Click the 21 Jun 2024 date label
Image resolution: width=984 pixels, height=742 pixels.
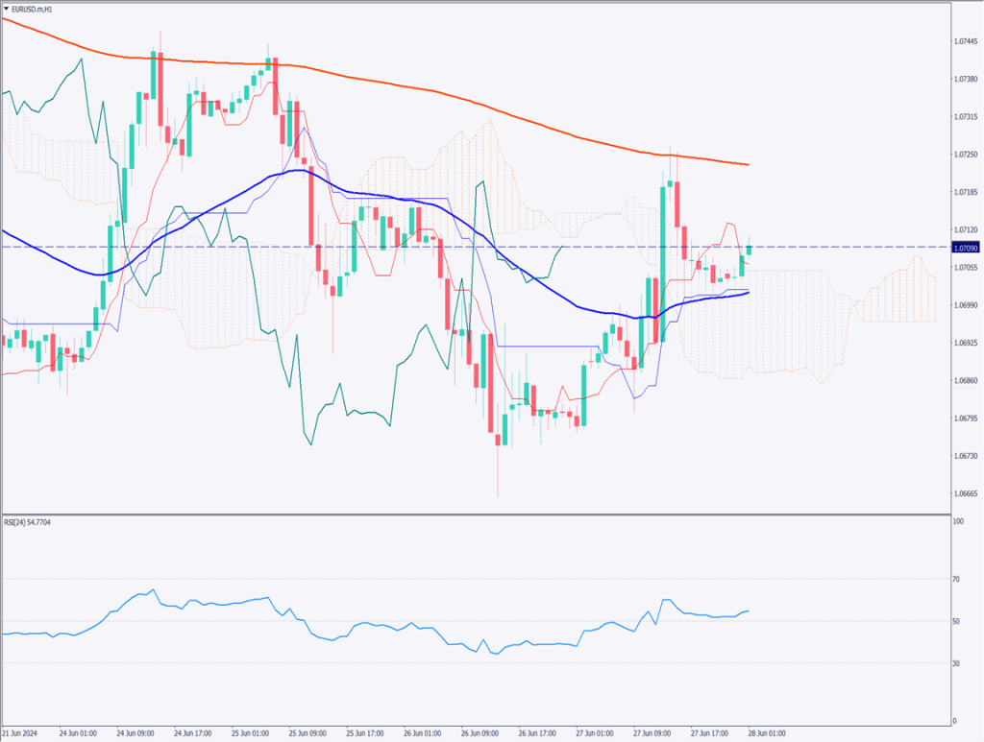coord(21,732)
